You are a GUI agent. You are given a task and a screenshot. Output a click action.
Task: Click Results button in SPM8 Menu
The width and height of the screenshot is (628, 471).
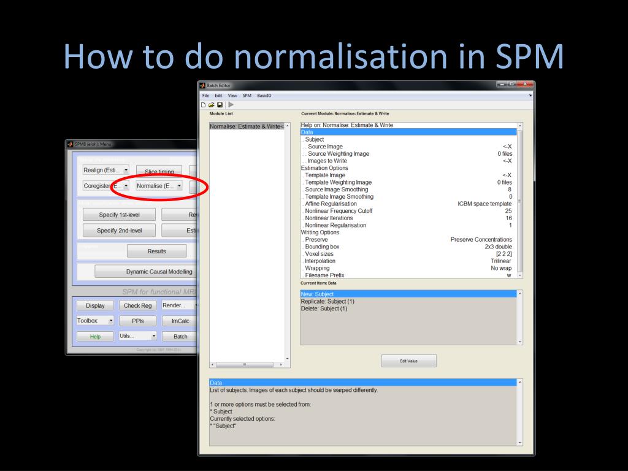(156, 251)
